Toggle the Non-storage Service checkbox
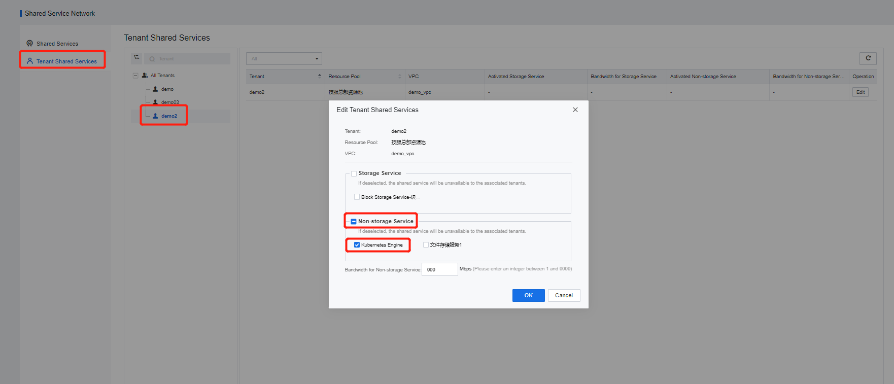 (x=354, y=222)
